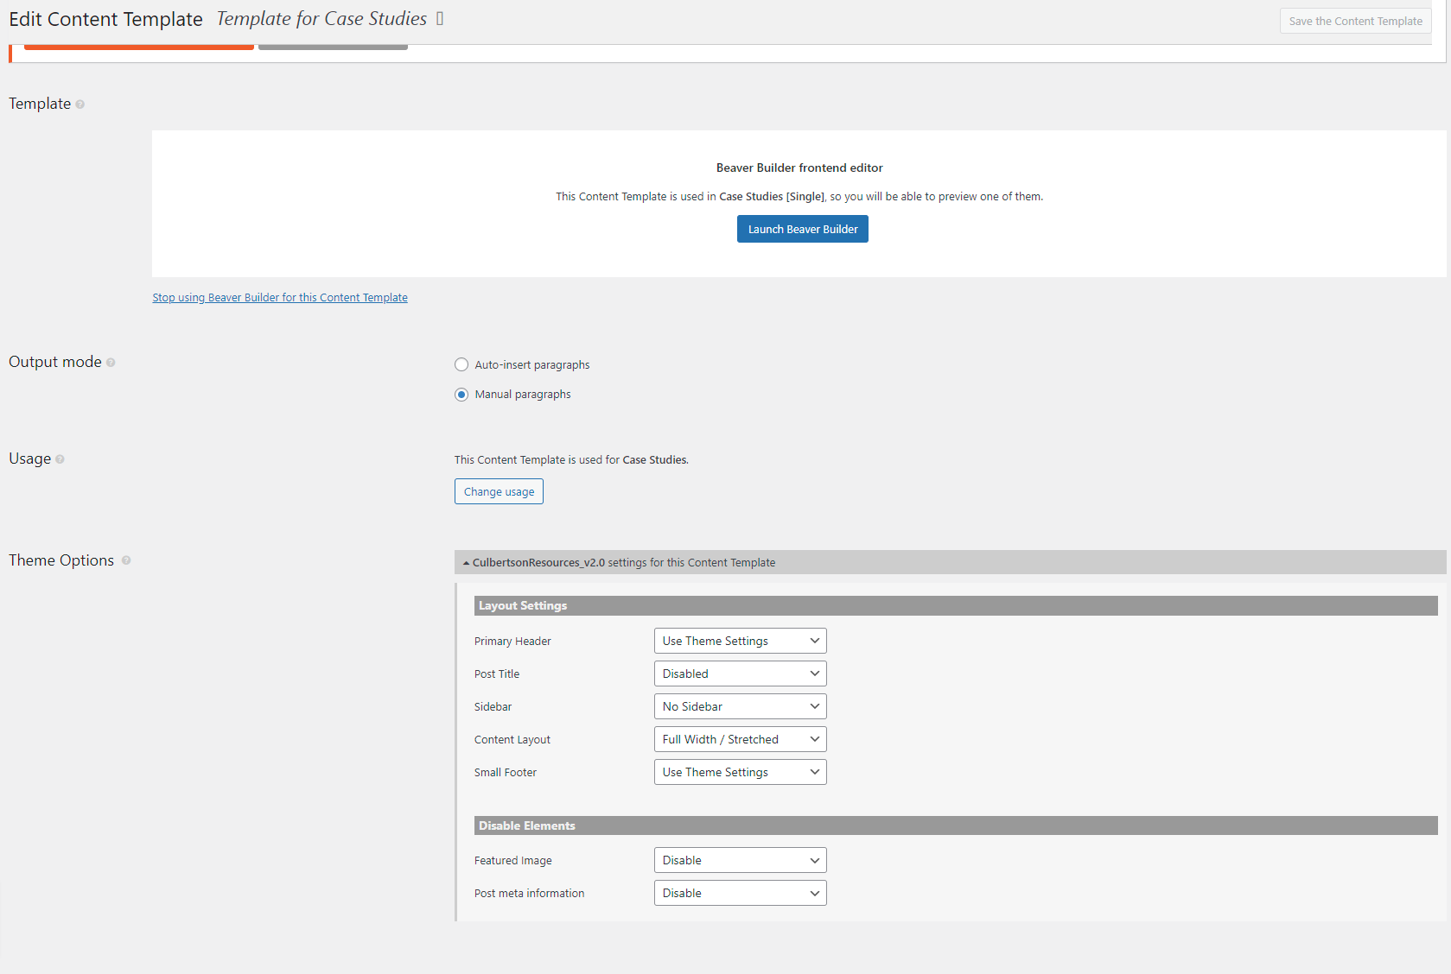Click the Edit Content Template heading
The image size is (1451, 974).
point(105,19)
